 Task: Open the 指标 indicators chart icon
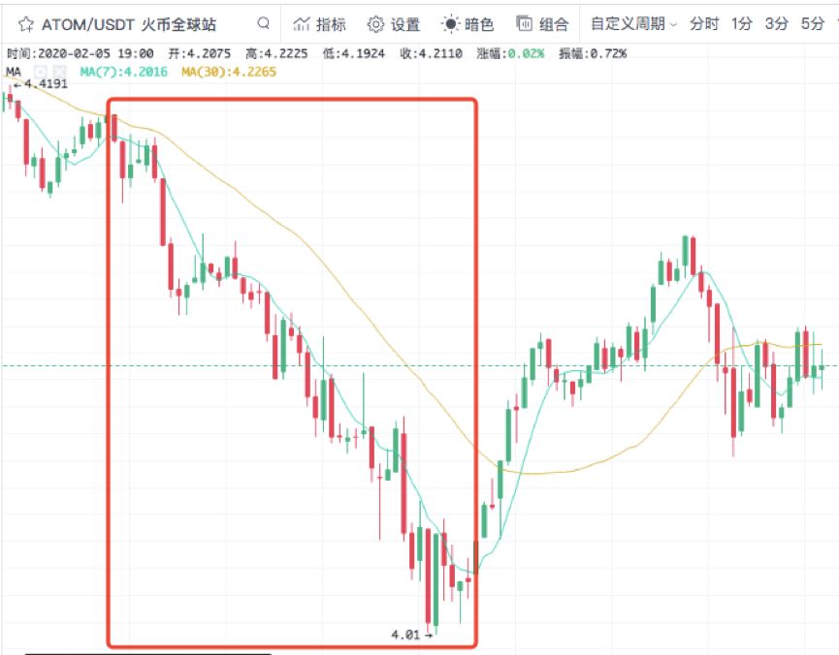click(x=302, y=24)
